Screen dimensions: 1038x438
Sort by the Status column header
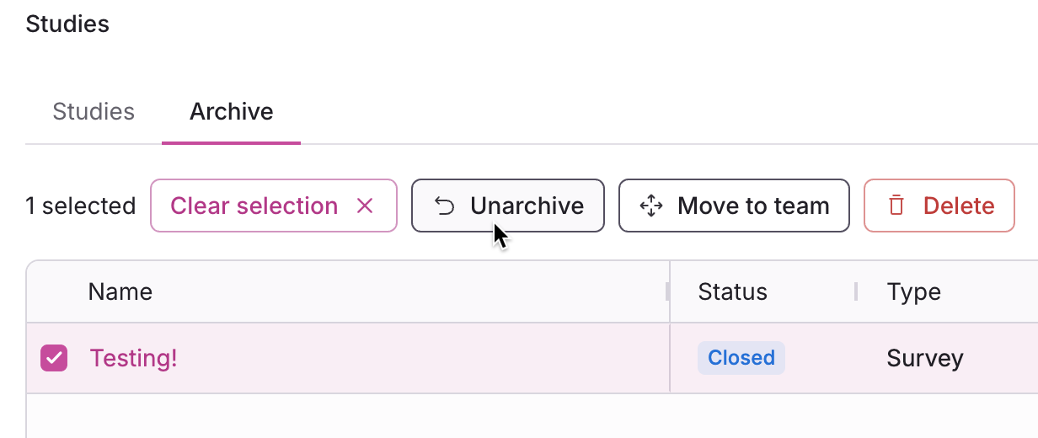tap(732, 292)
